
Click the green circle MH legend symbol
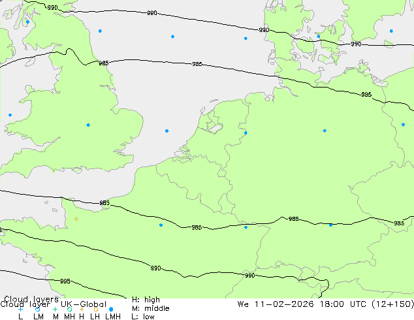[x=69, y=309]
